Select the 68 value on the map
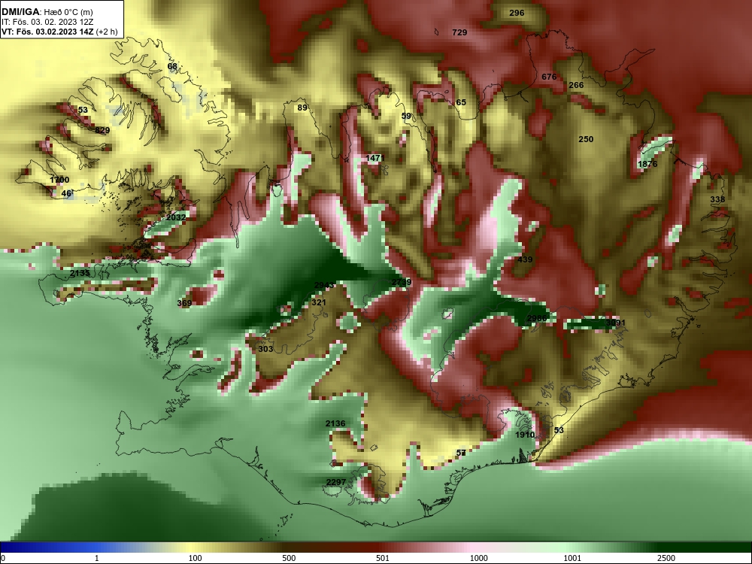This screenshot has width=752, height=564. point(172,66)
